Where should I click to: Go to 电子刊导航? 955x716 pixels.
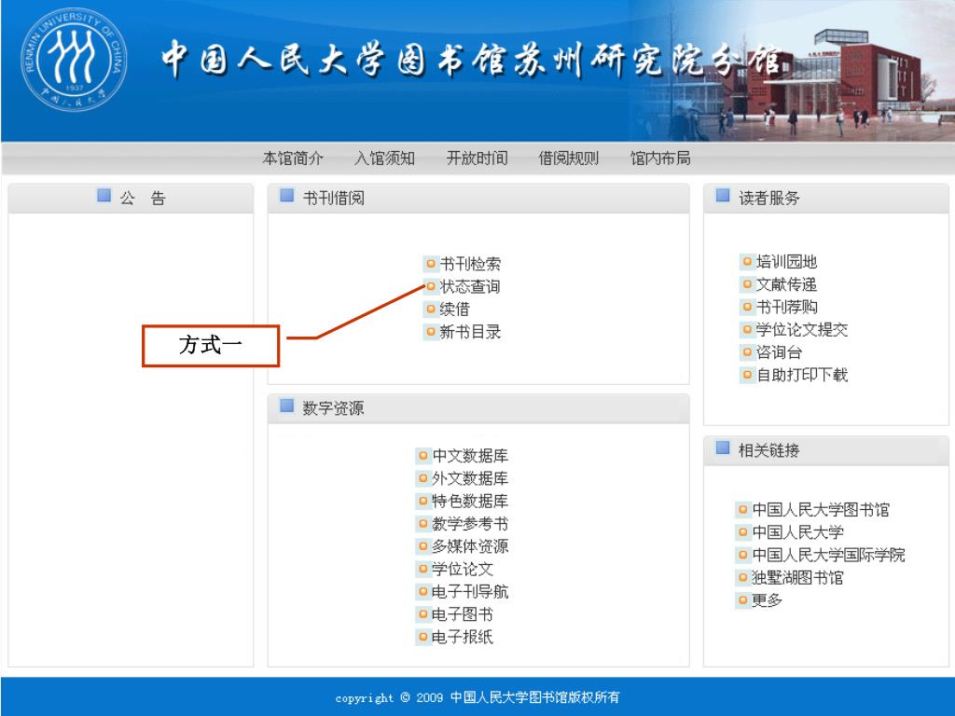pos(470,591)
